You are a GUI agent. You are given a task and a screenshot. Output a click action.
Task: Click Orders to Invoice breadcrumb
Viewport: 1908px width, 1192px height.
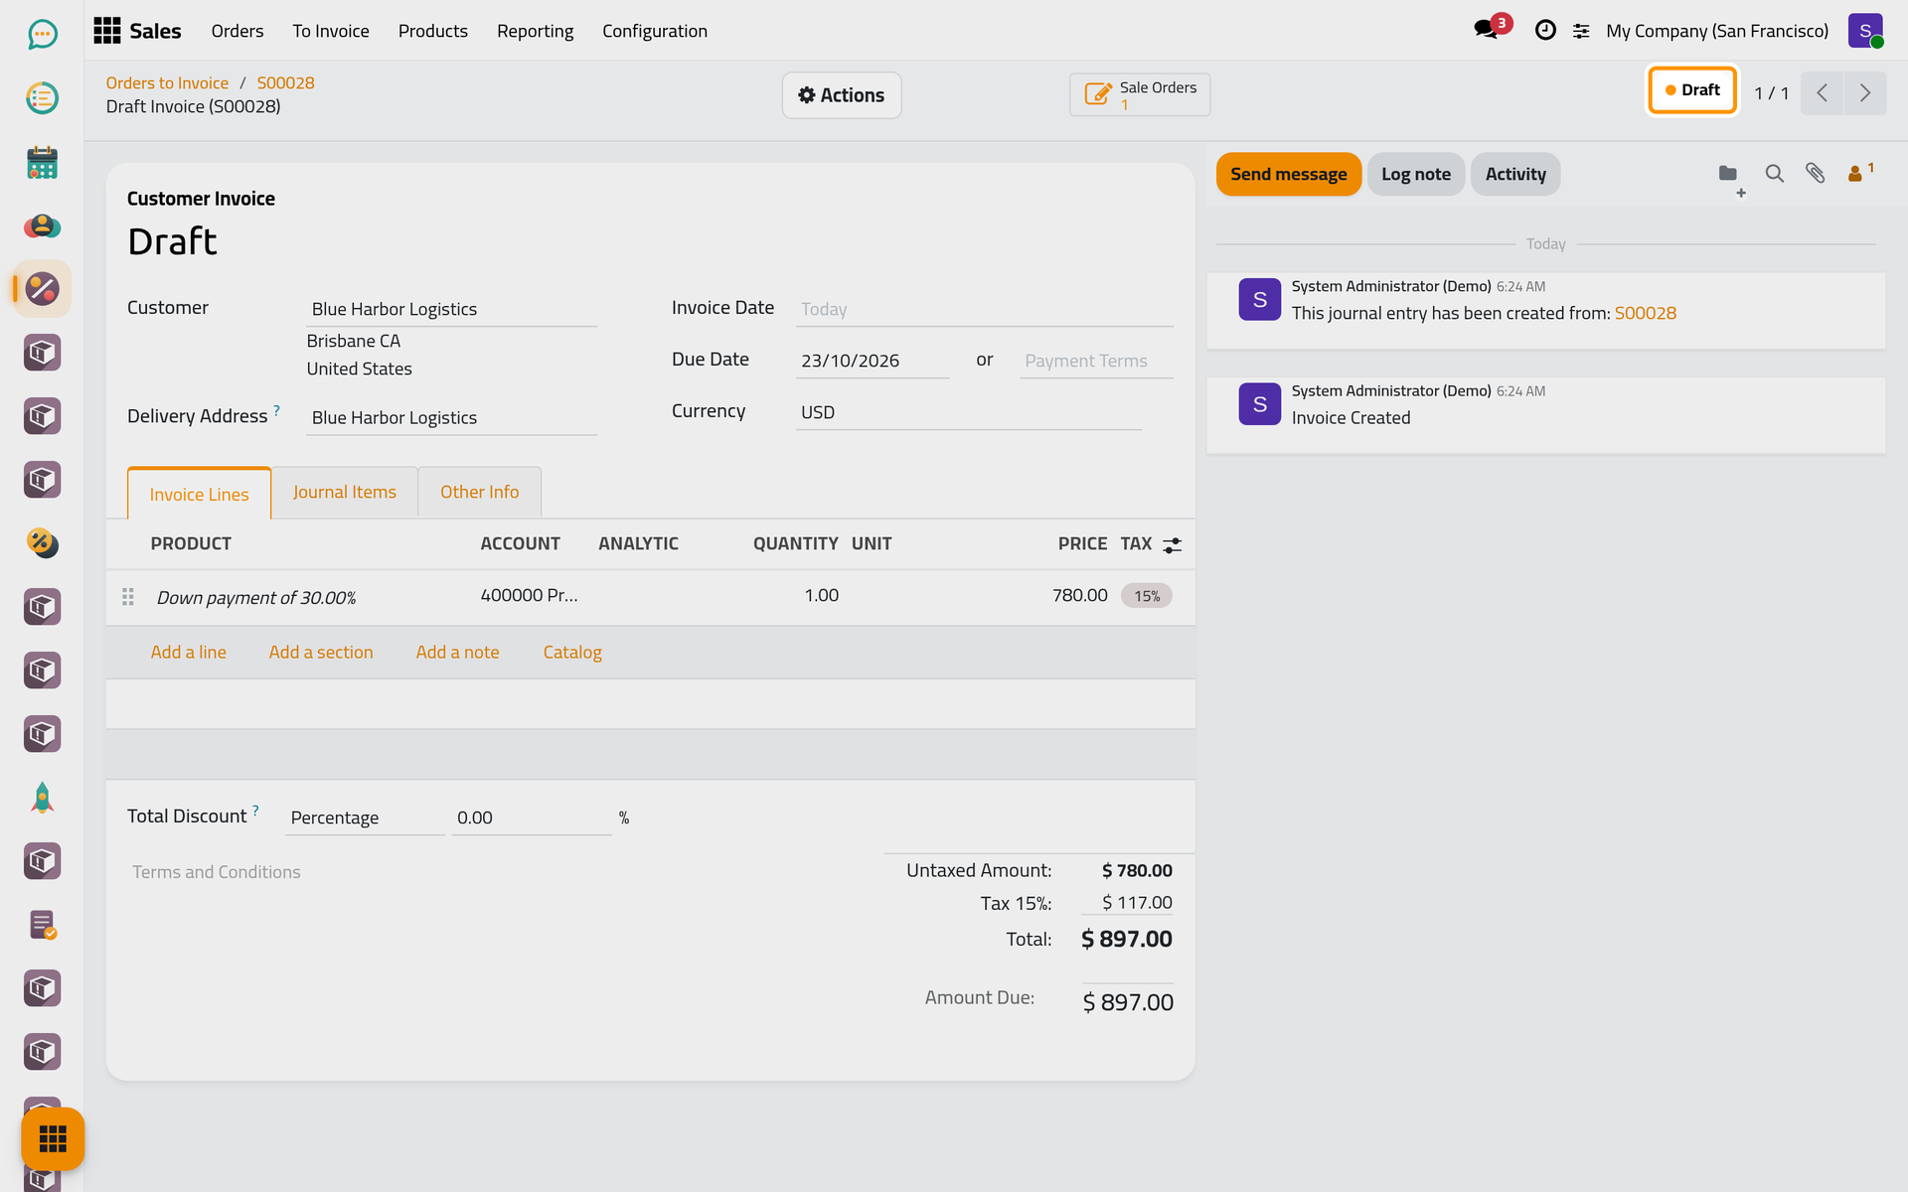coord(167,82)
